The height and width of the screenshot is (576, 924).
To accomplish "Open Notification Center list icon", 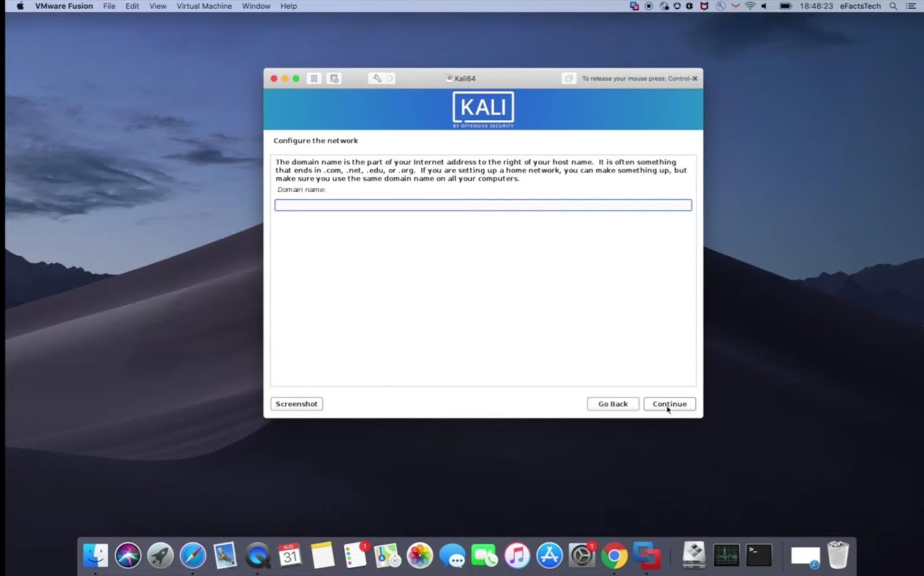I will pyautogui.click(x=911, y=6).
